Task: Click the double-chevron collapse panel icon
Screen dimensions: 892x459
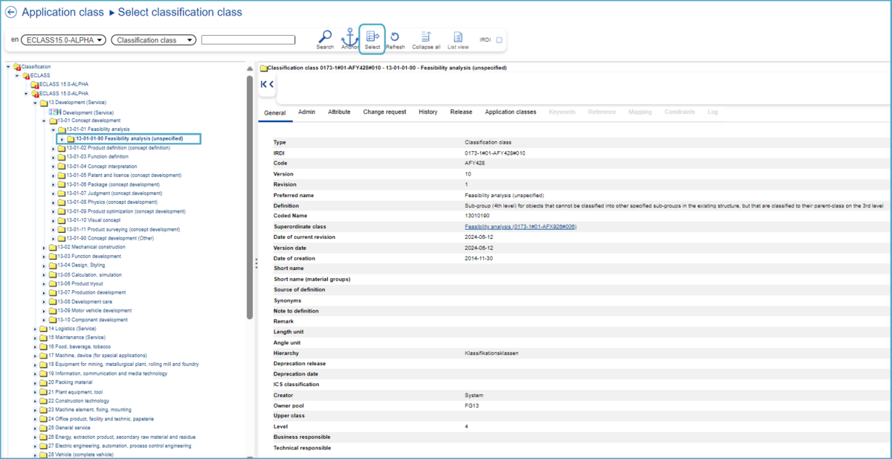Action: [268, 85]
